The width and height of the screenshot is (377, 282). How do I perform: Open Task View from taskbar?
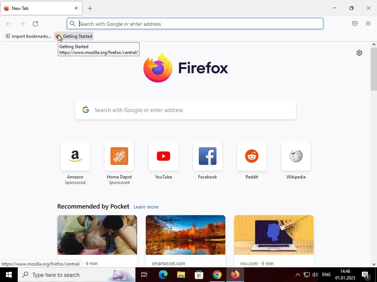144,275
